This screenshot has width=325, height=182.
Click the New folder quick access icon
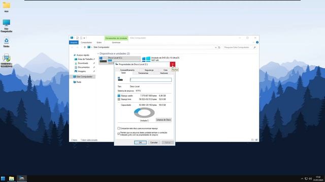[81, 38]
